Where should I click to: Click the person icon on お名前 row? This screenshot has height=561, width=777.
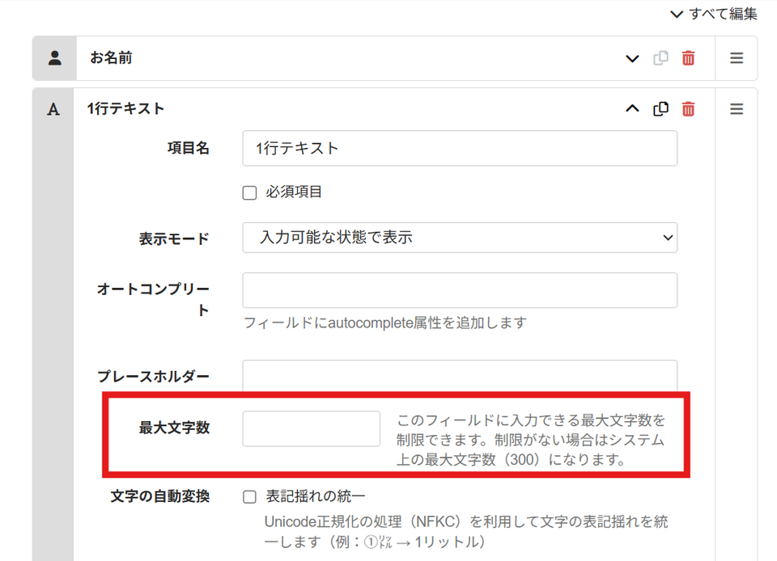click(x=54, y=58)
